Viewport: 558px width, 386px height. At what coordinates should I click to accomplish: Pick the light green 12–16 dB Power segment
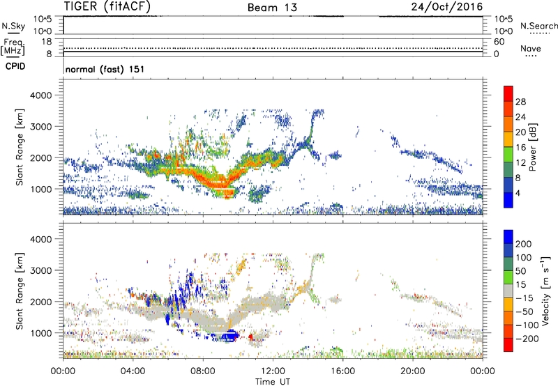tap(508, 155)
